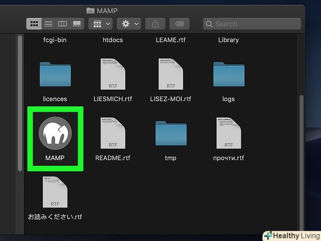
Task: Click the Edit Tags button
Action: point(179,24)
